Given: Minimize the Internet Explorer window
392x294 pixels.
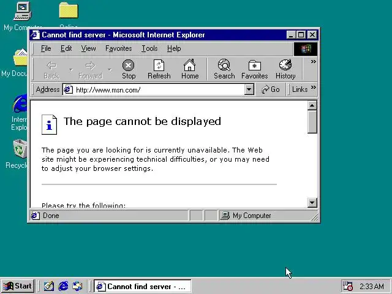Looking at the screenshot, I should pyautogui.click(x=291, y=35).
